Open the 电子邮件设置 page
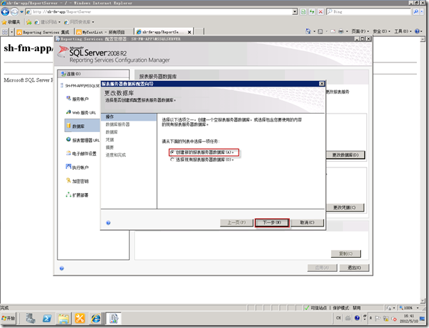 [81, 153]
